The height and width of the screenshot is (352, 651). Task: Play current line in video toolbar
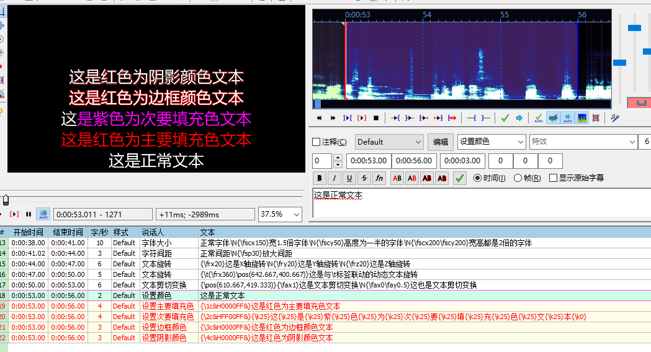coord(14,214)
